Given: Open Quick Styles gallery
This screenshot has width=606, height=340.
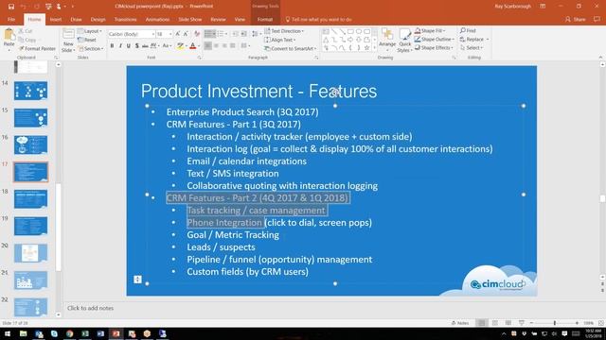Looking at the screenshot, I should click(404, 40).
